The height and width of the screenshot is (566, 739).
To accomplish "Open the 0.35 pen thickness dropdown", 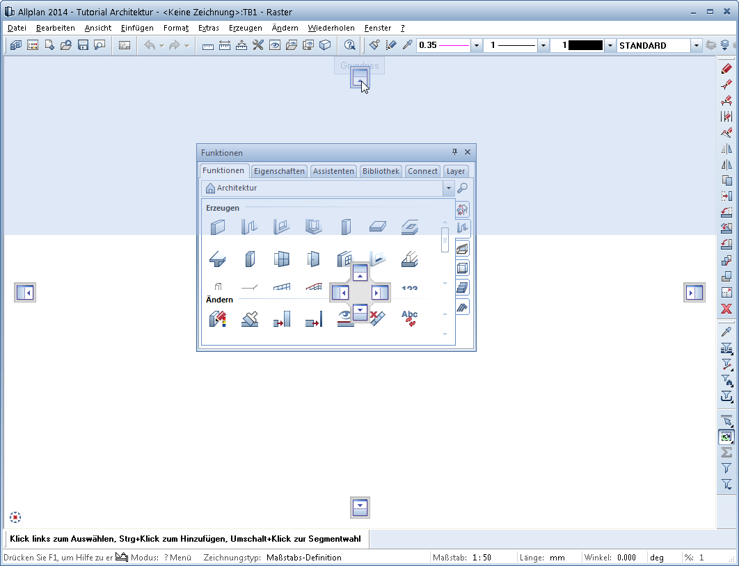I will pos(476,45).
